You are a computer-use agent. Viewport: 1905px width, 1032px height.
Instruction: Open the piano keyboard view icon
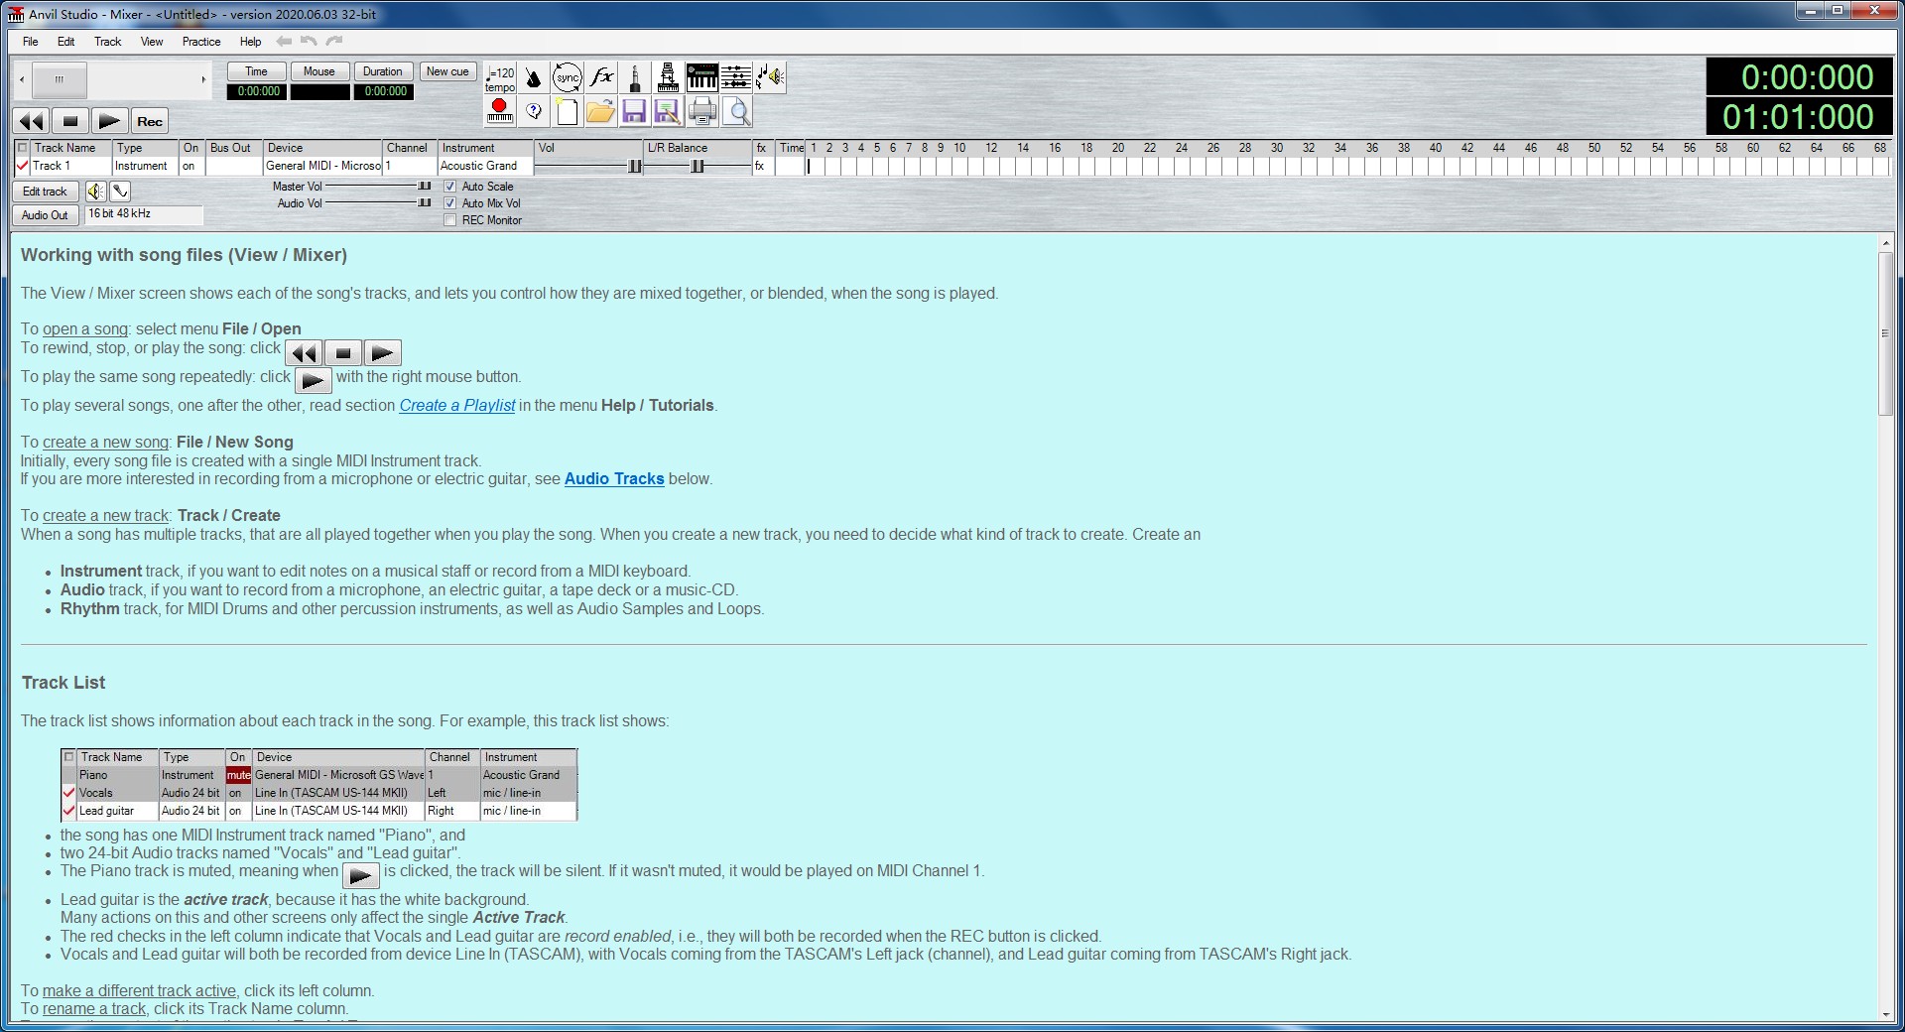[x=701, y=77]
